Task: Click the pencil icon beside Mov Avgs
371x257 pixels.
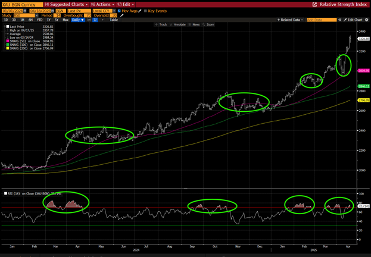Action: (x=140, y=11)
